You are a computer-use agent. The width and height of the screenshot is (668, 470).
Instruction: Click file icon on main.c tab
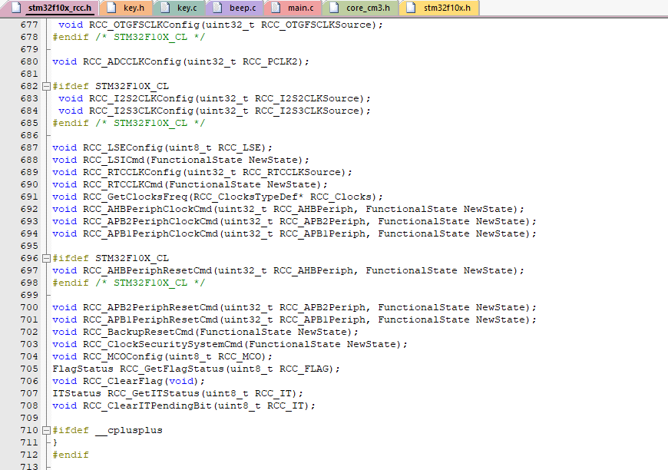[x=276, y=8]
